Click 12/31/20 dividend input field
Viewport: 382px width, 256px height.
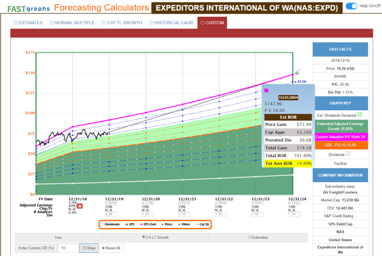(x=147, y=214)
